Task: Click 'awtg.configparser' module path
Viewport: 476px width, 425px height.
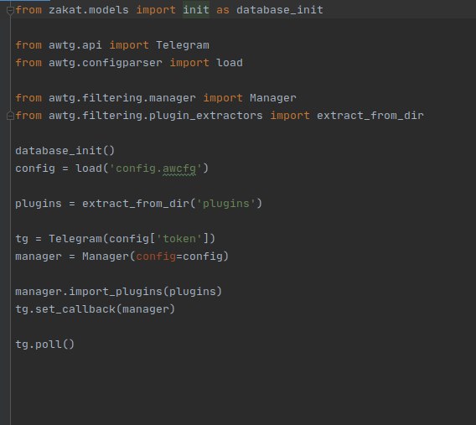Action: coord(106,63)
